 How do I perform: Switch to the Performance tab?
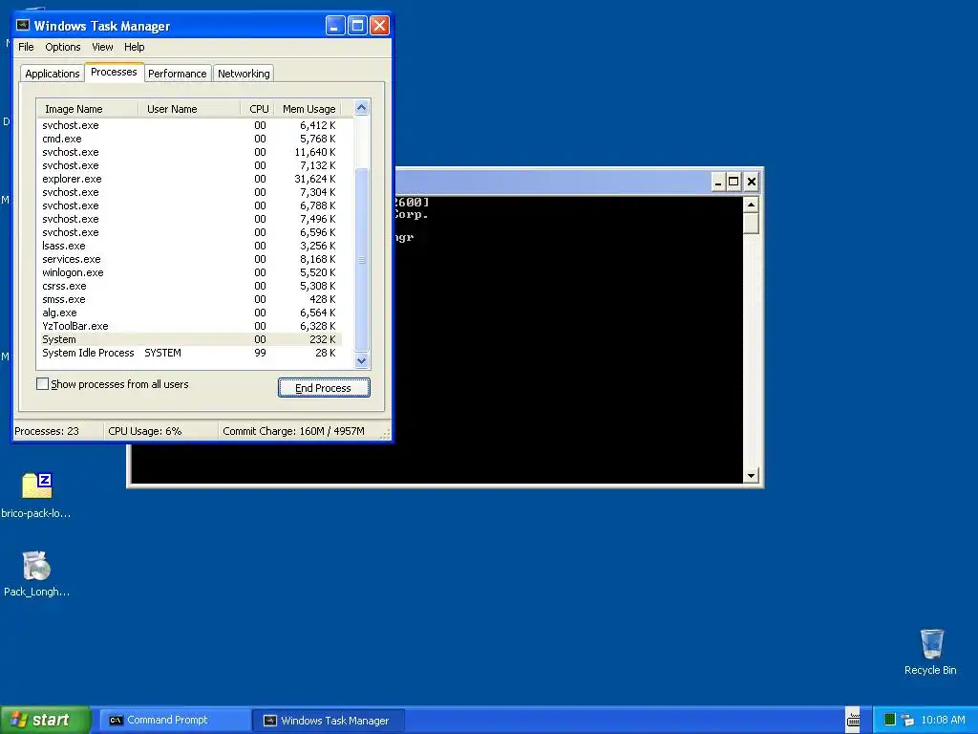point(177,74)
